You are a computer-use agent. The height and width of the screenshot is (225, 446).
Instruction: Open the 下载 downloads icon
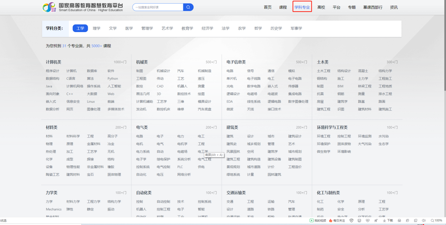pyautogui.click(x=388, y=220)
